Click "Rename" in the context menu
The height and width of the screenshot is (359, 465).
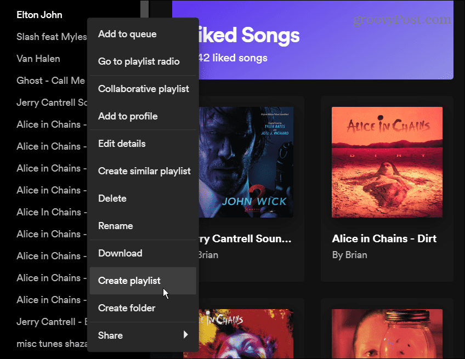[115, 226]
